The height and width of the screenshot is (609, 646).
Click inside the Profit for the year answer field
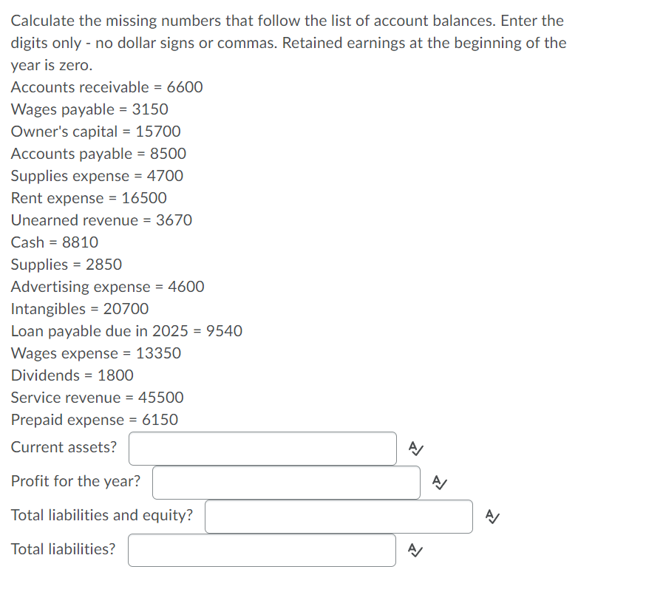point(286,482)
